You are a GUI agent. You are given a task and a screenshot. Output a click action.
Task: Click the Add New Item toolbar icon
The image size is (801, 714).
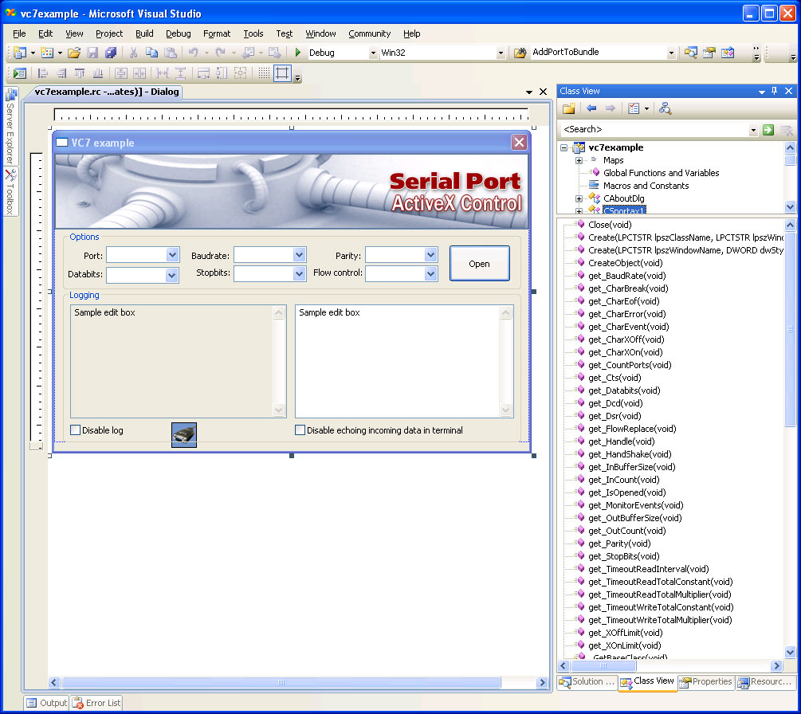[x=47, y=52]
